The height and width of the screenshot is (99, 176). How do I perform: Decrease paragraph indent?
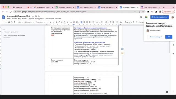pos(111,22)
